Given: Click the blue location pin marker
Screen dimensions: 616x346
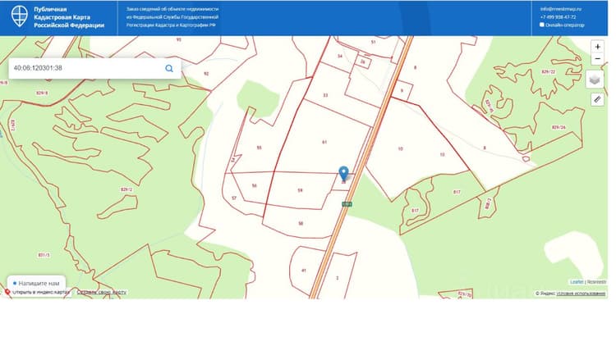Looking at the screenshot, I should click(x=343, y=173).
